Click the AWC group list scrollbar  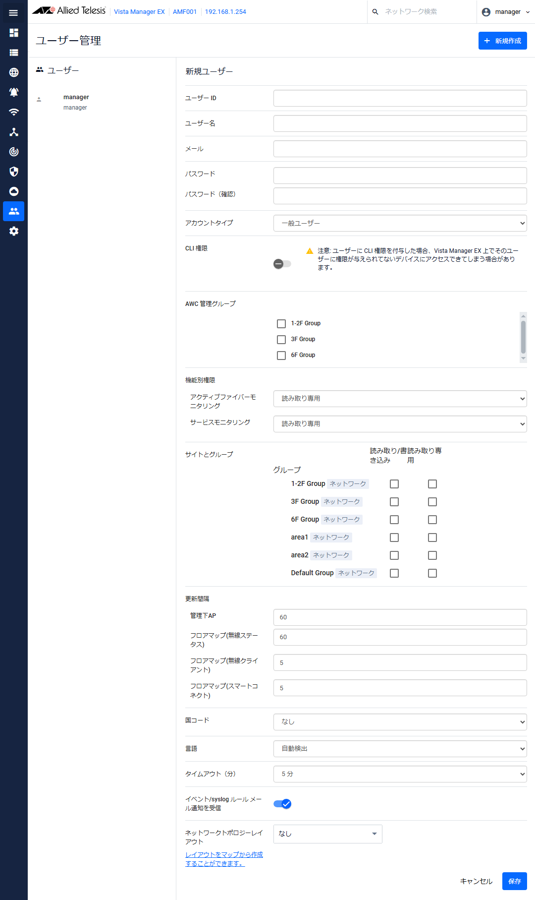523,337
